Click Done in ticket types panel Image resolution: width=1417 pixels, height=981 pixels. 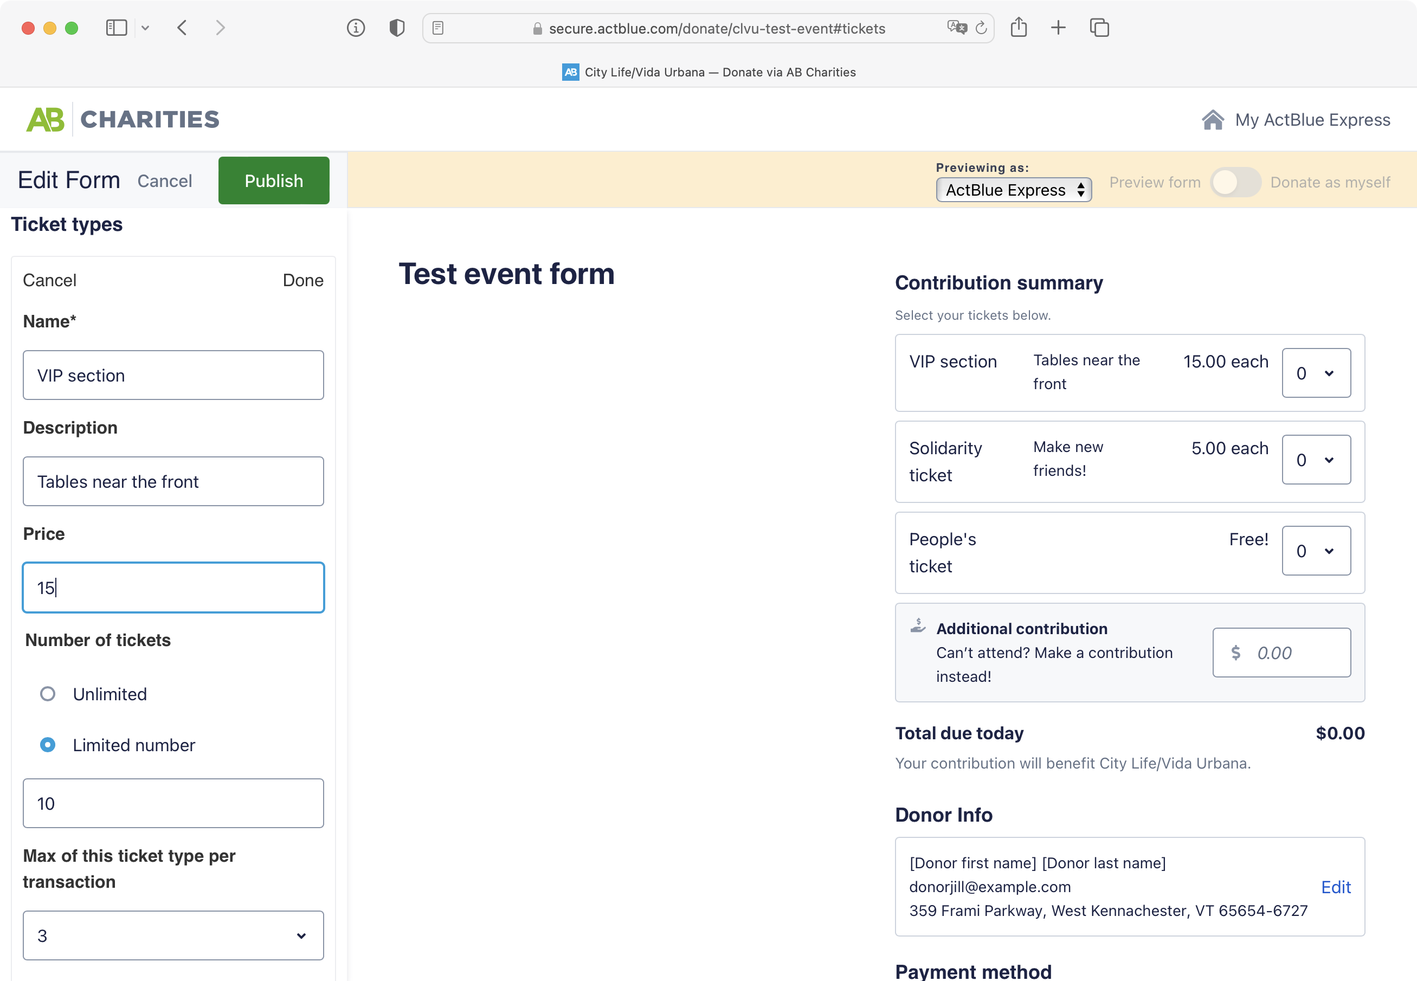point(302,280)
